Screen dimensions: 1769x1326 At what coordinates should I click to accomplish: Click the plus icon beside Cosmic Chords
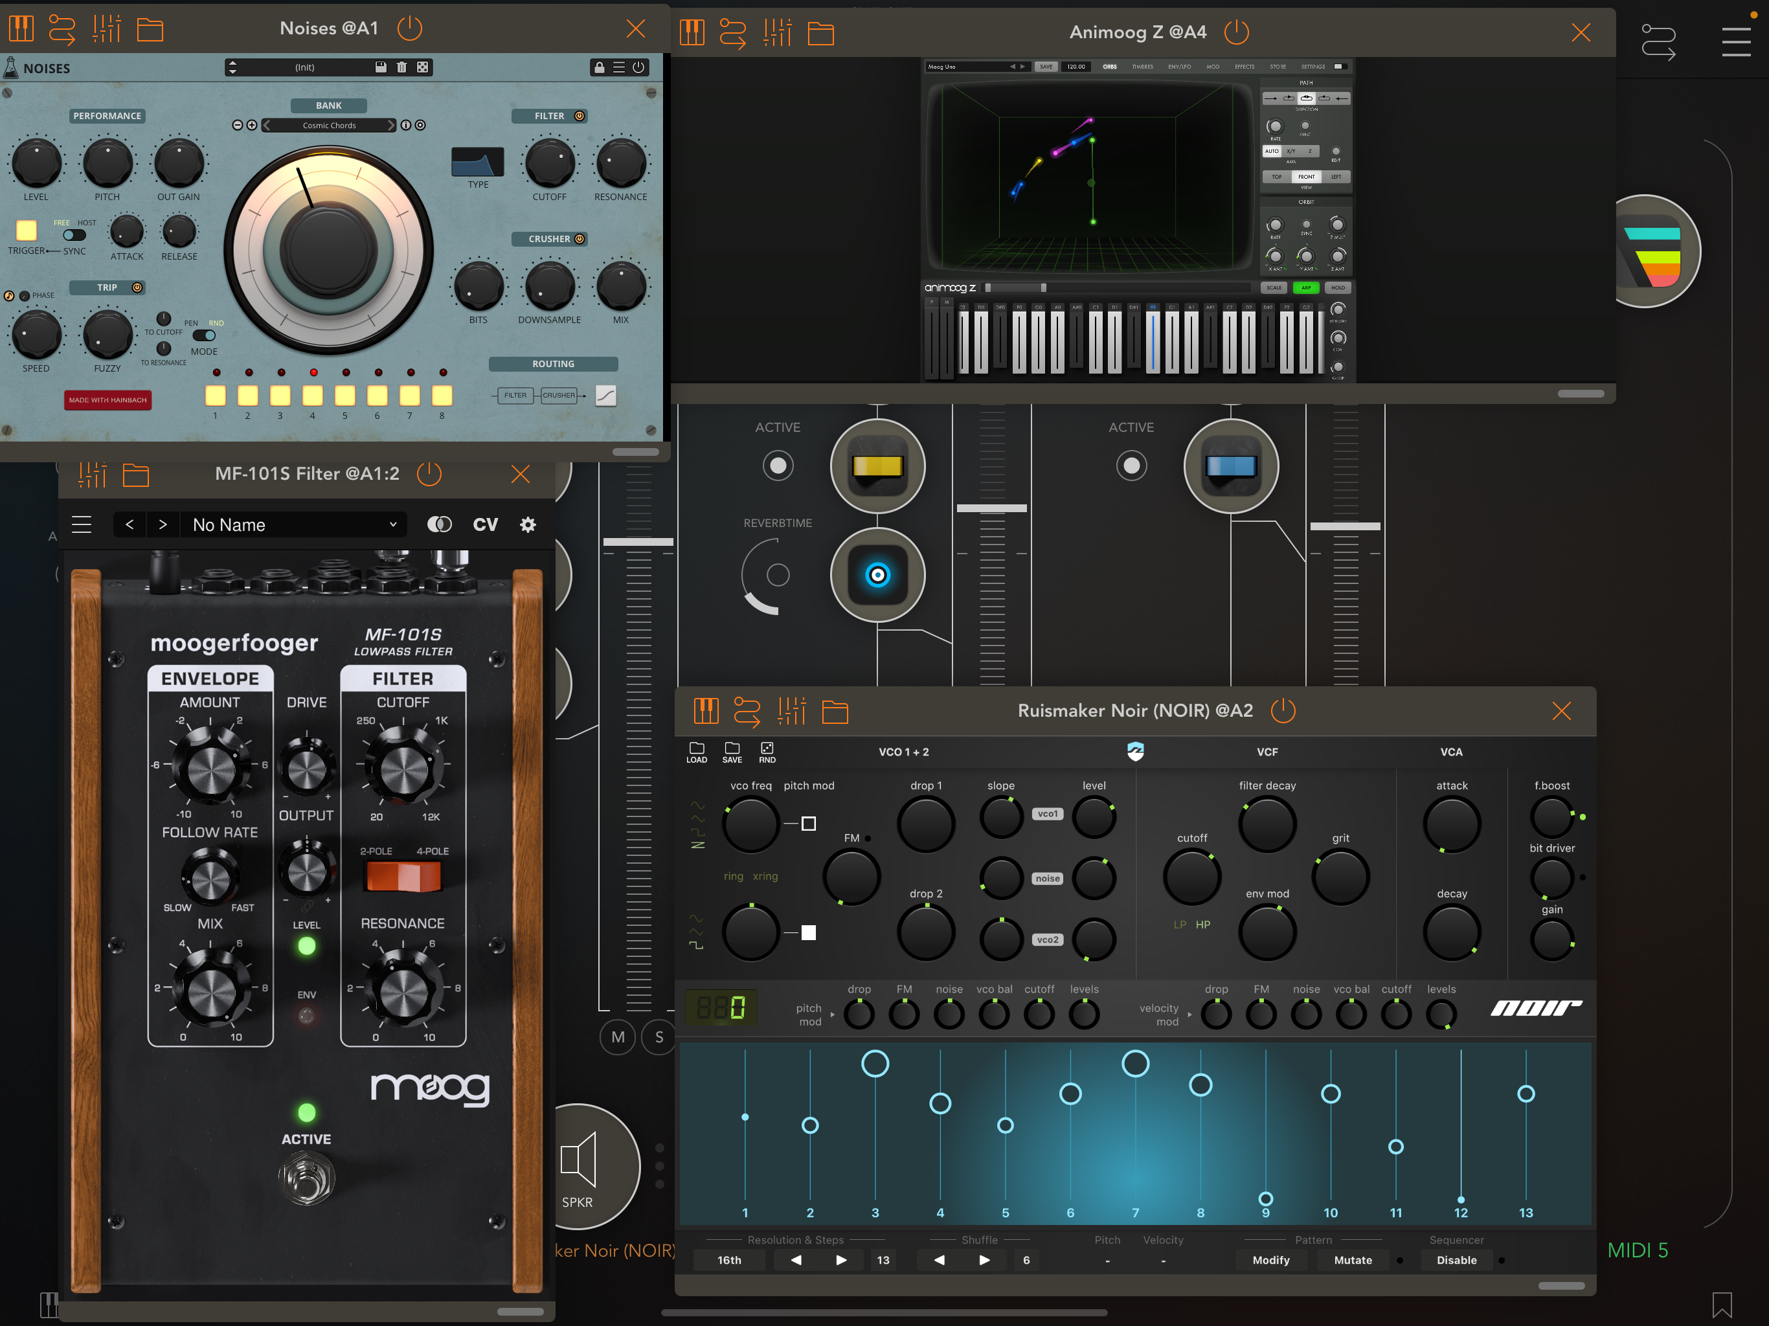252,125
